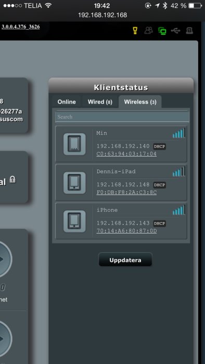Click the Dennis-iPad device icon
This screenshot has width=205, height=364.
click(x=74, y=183)
